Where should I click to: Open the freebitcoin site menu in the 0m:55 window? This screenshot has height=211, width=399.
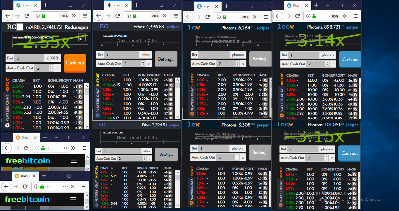pos(74,161)
